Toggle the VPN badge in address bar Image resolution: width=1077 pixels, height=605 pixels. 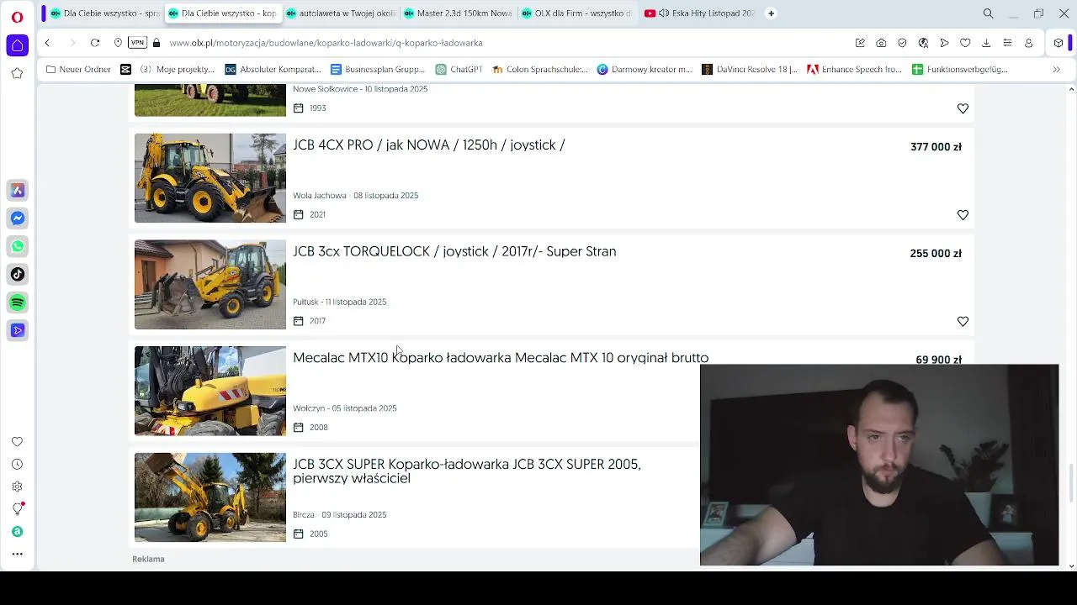point(137,43)
